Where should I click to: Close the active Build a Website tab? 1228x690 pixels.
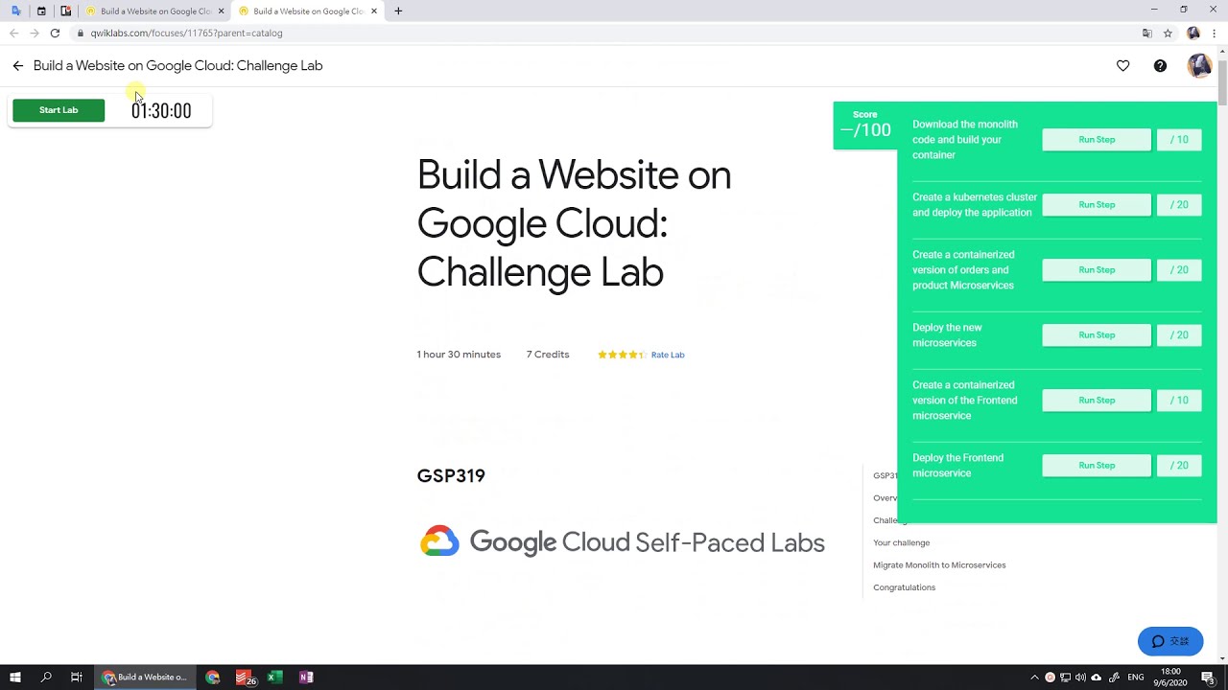(x=374, y=11)
